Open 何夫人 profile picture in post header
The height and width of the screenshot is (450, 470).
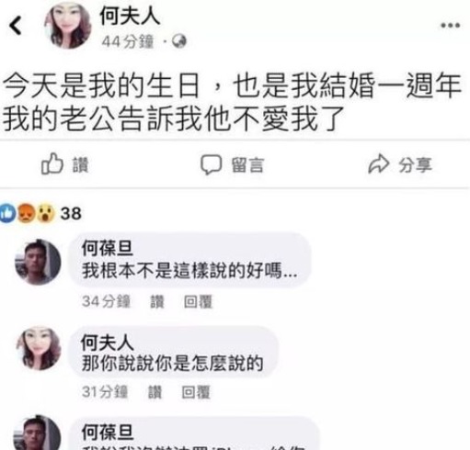(x=68, y=25)
